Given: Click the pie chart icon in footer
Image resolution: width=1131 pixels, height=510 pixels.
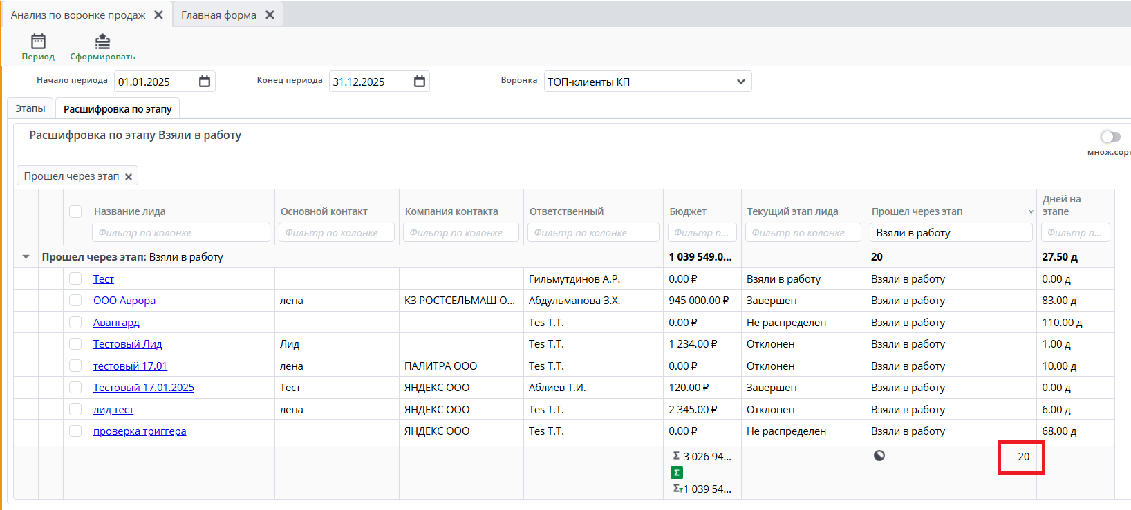Looking at the screenshot, I should point(879,455).
